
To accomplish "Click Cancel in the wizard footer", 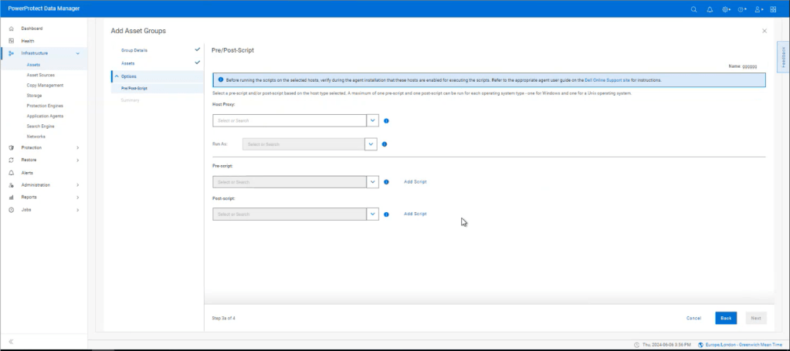I will (693, 318).
